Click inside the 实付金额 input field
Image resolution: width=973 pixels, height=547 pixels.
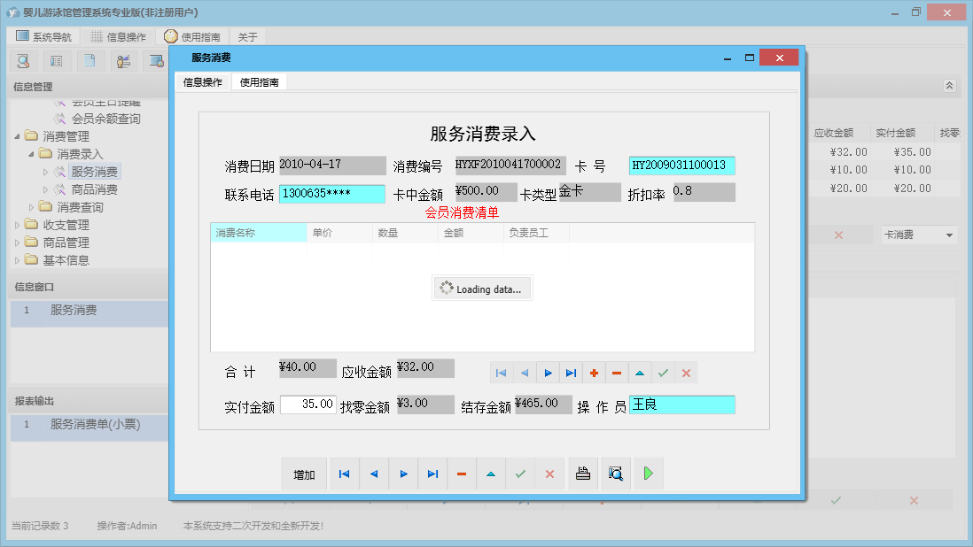tap(307, 404)
